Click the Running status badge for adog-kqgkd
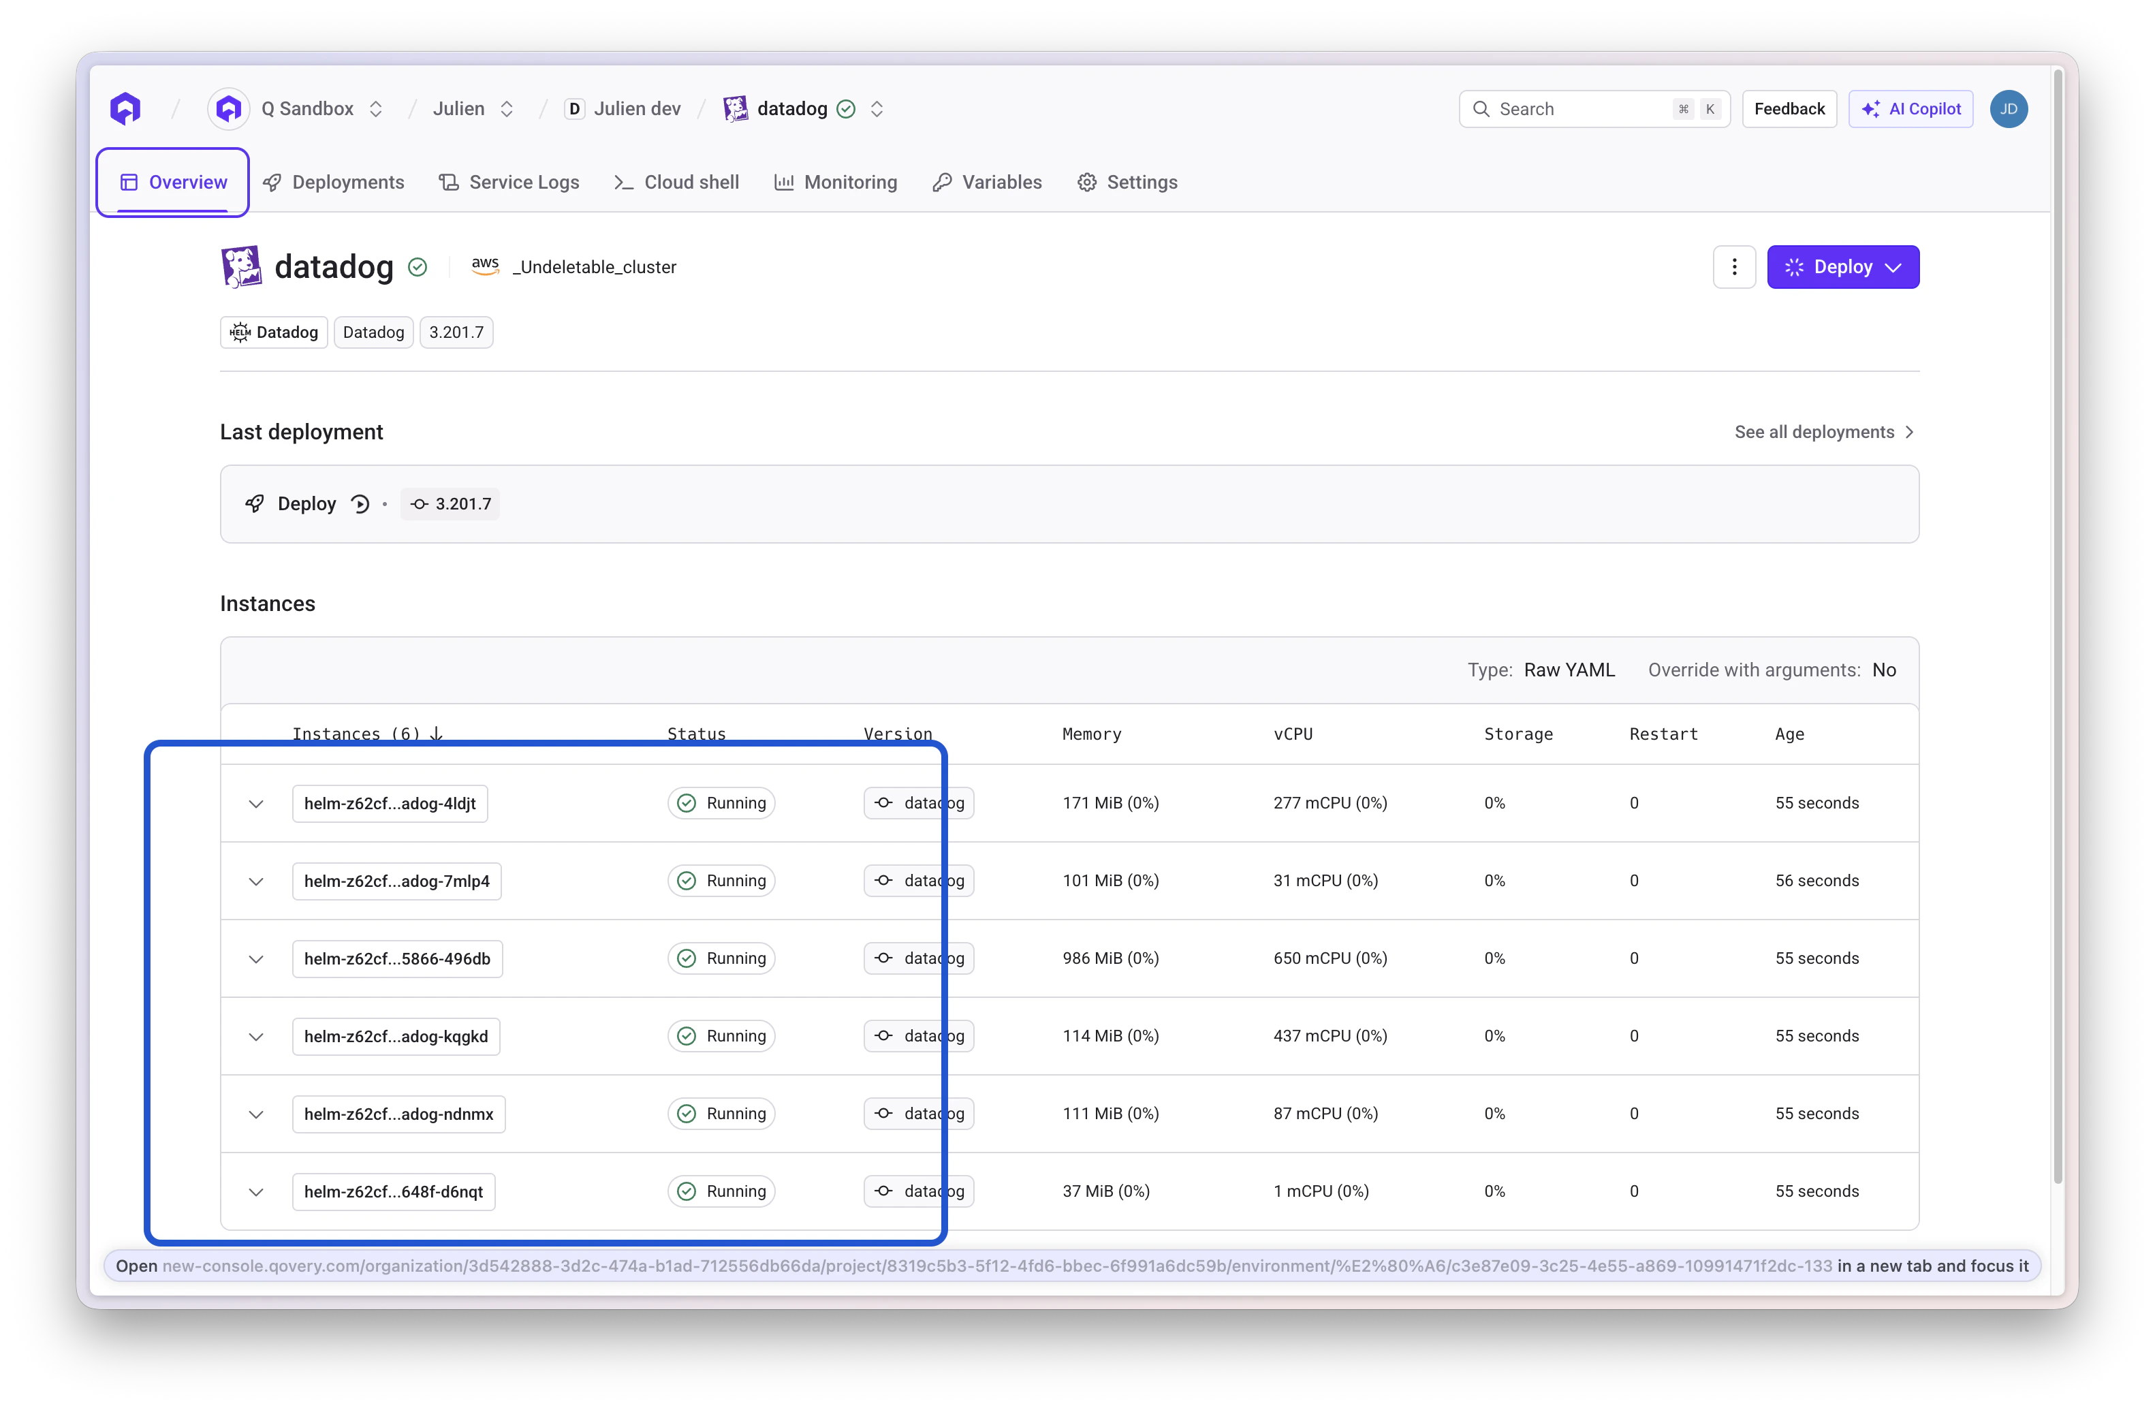The width and height of the screenshot is (2155, 1410). click(722, 1037)
